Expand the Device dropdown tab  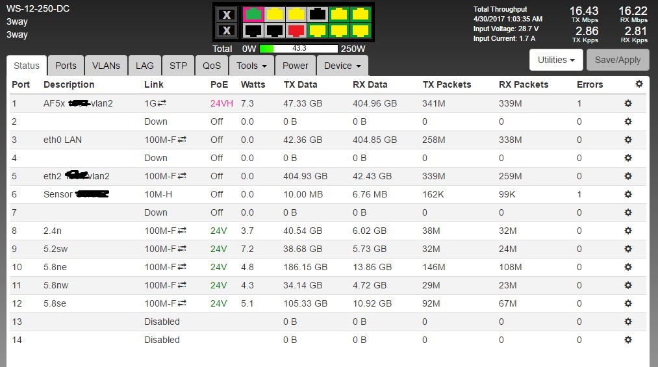(x=342, y=66)
